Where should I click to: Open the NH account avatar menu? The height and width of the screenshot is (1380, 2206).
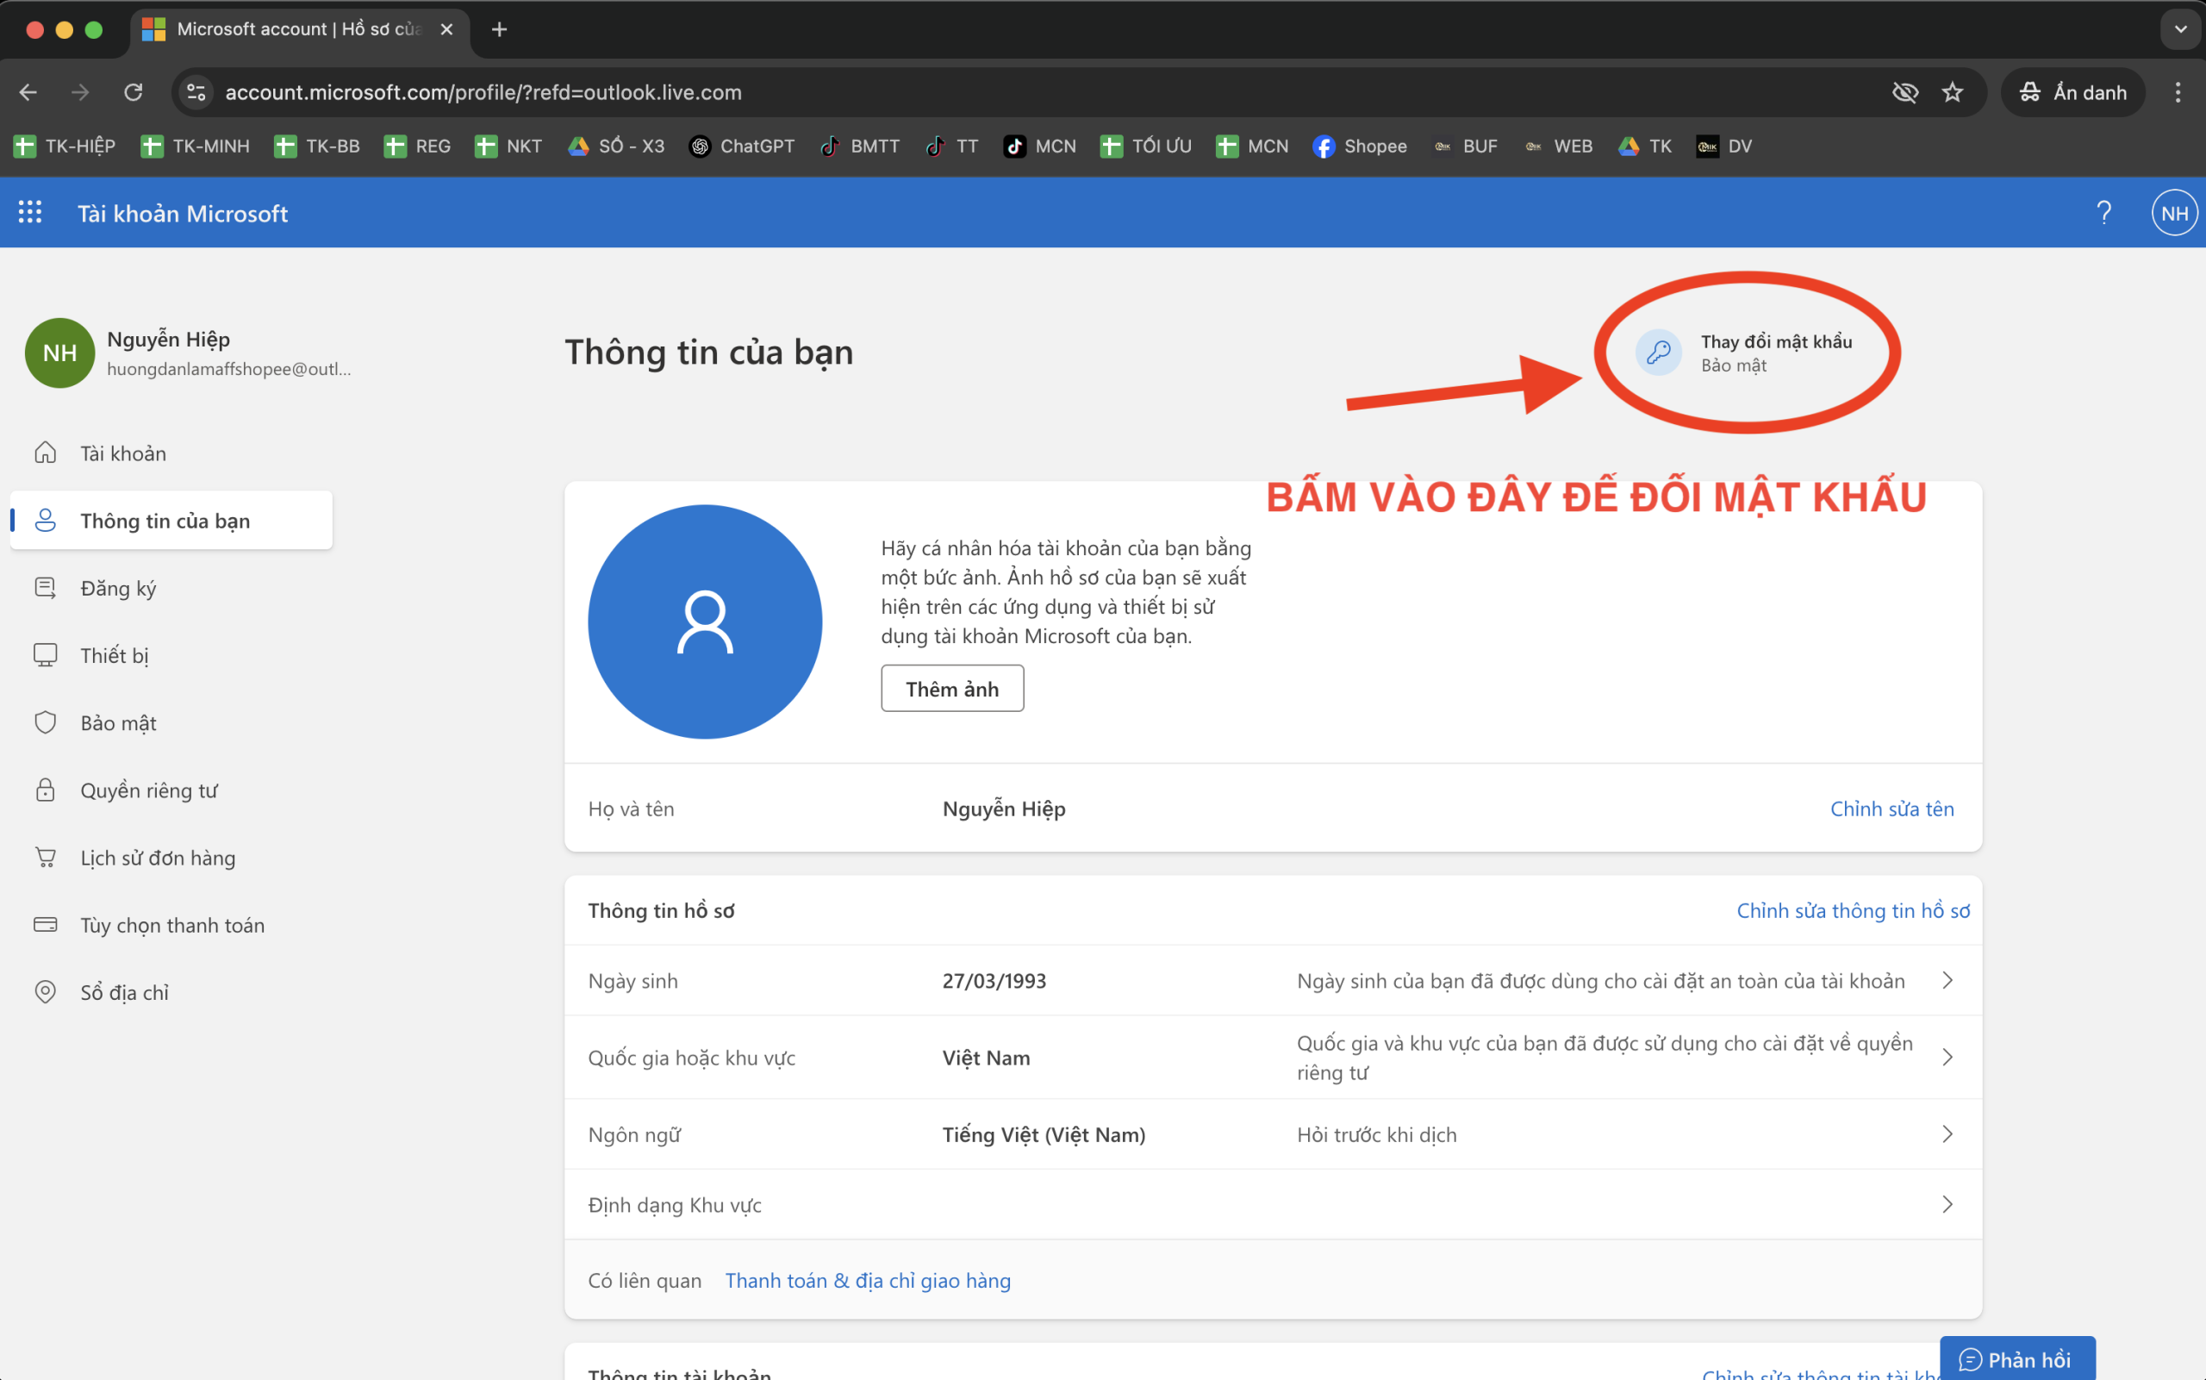click(2174, 213)
